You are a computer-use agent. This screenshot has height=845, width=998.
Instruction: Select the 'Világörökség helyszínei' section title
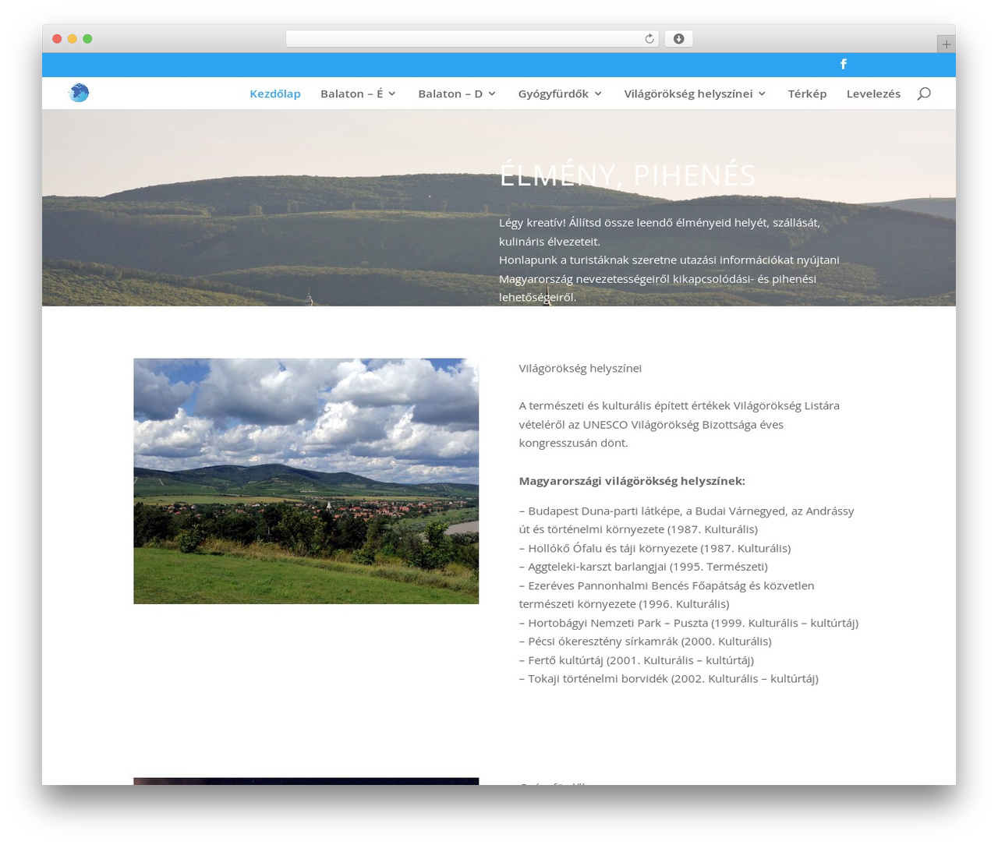(580, 368)
